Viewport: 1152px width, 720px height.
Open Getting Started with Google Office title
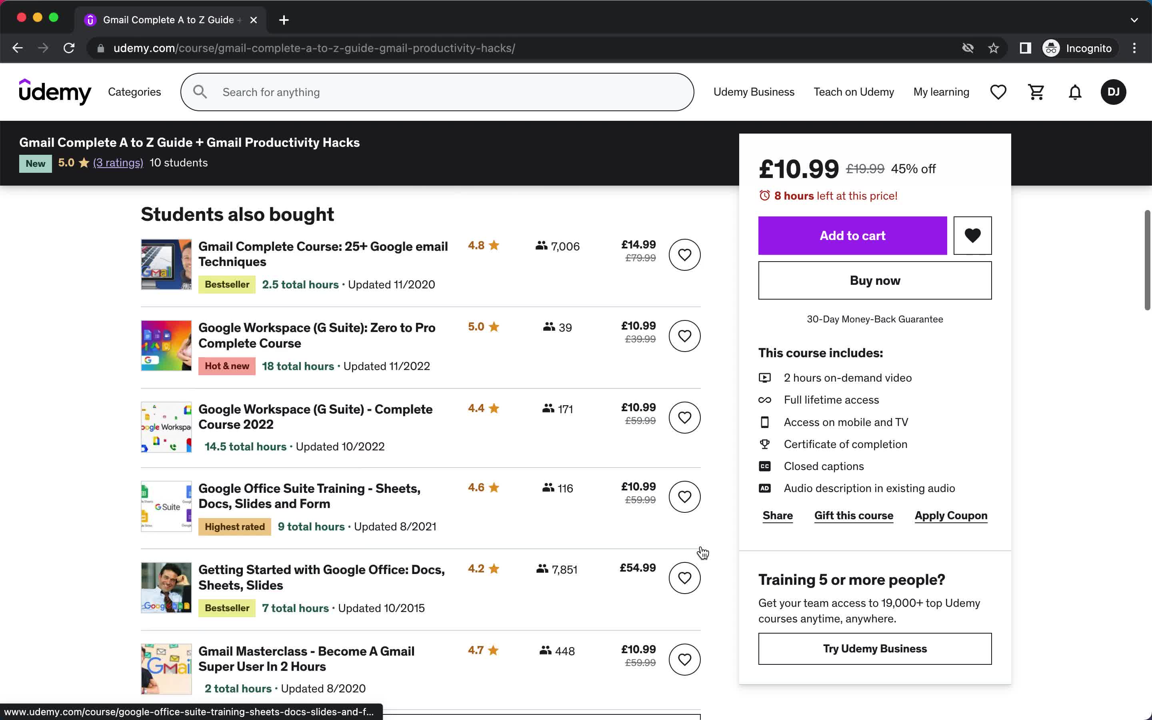(x=321, y=577)
